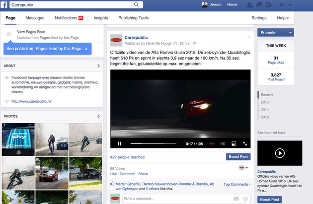Click the commenter avatar beside comment box
The image size is (313, 204).
point(115,199)
